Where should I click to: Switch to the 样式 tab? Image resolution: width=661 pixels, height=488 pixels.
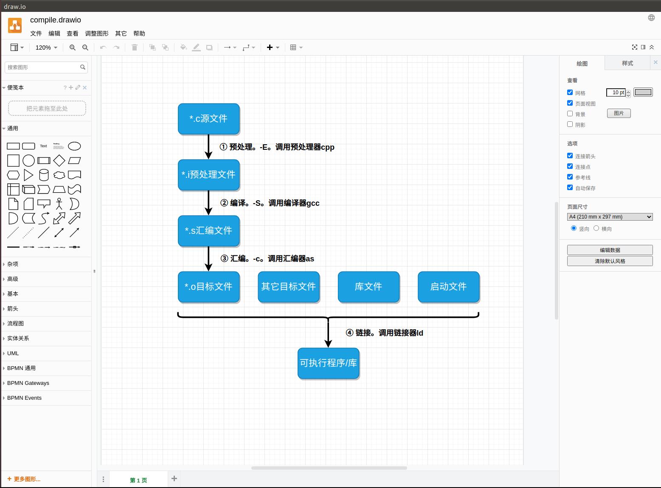click(x=627, y=63)
